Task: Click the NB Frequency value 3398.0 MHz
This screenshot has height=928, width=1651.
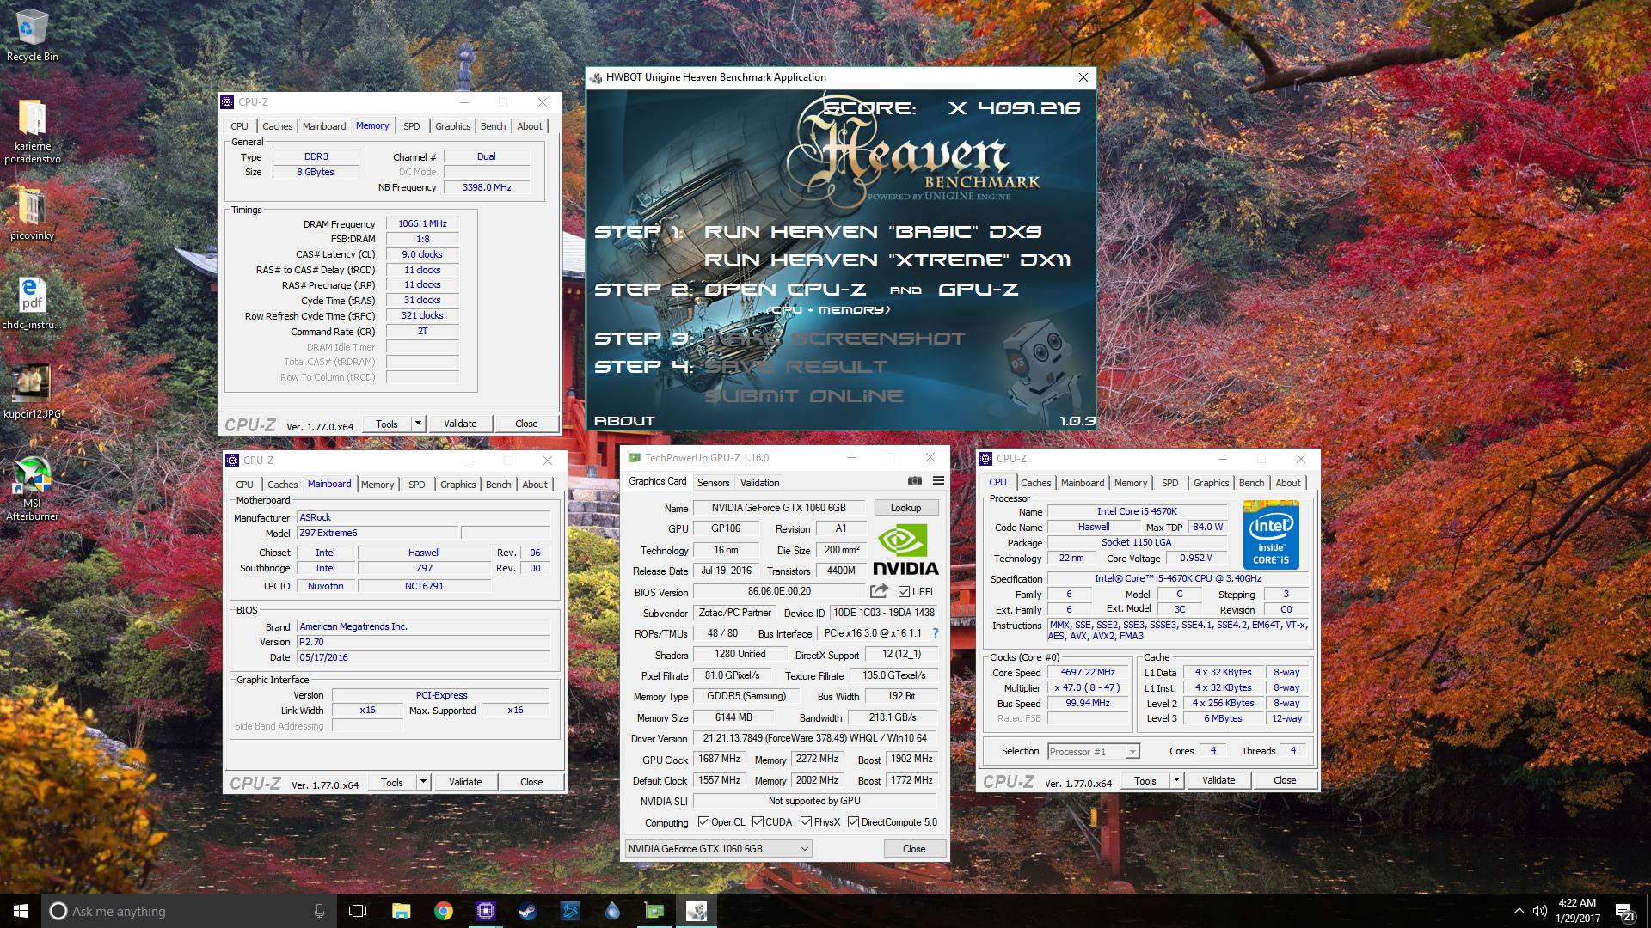Action: pos(487,187)
